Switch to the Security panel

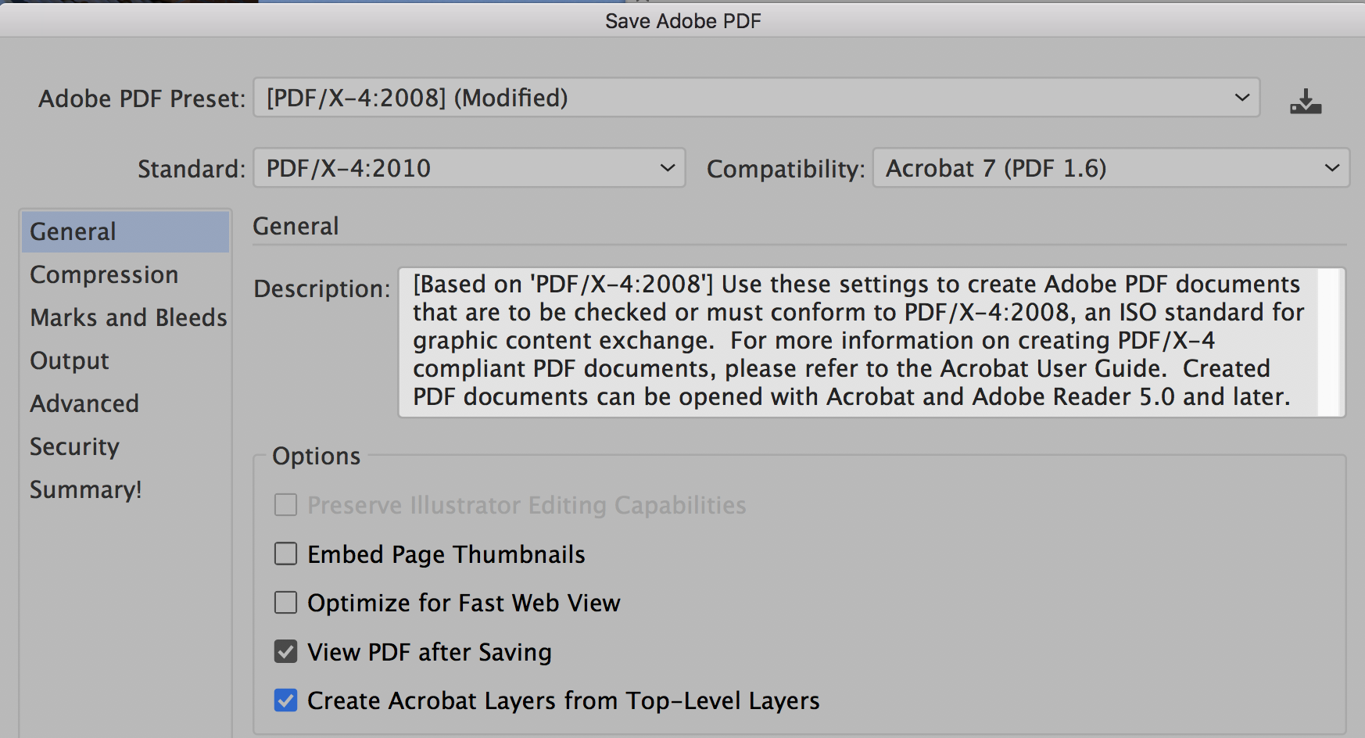74,446
